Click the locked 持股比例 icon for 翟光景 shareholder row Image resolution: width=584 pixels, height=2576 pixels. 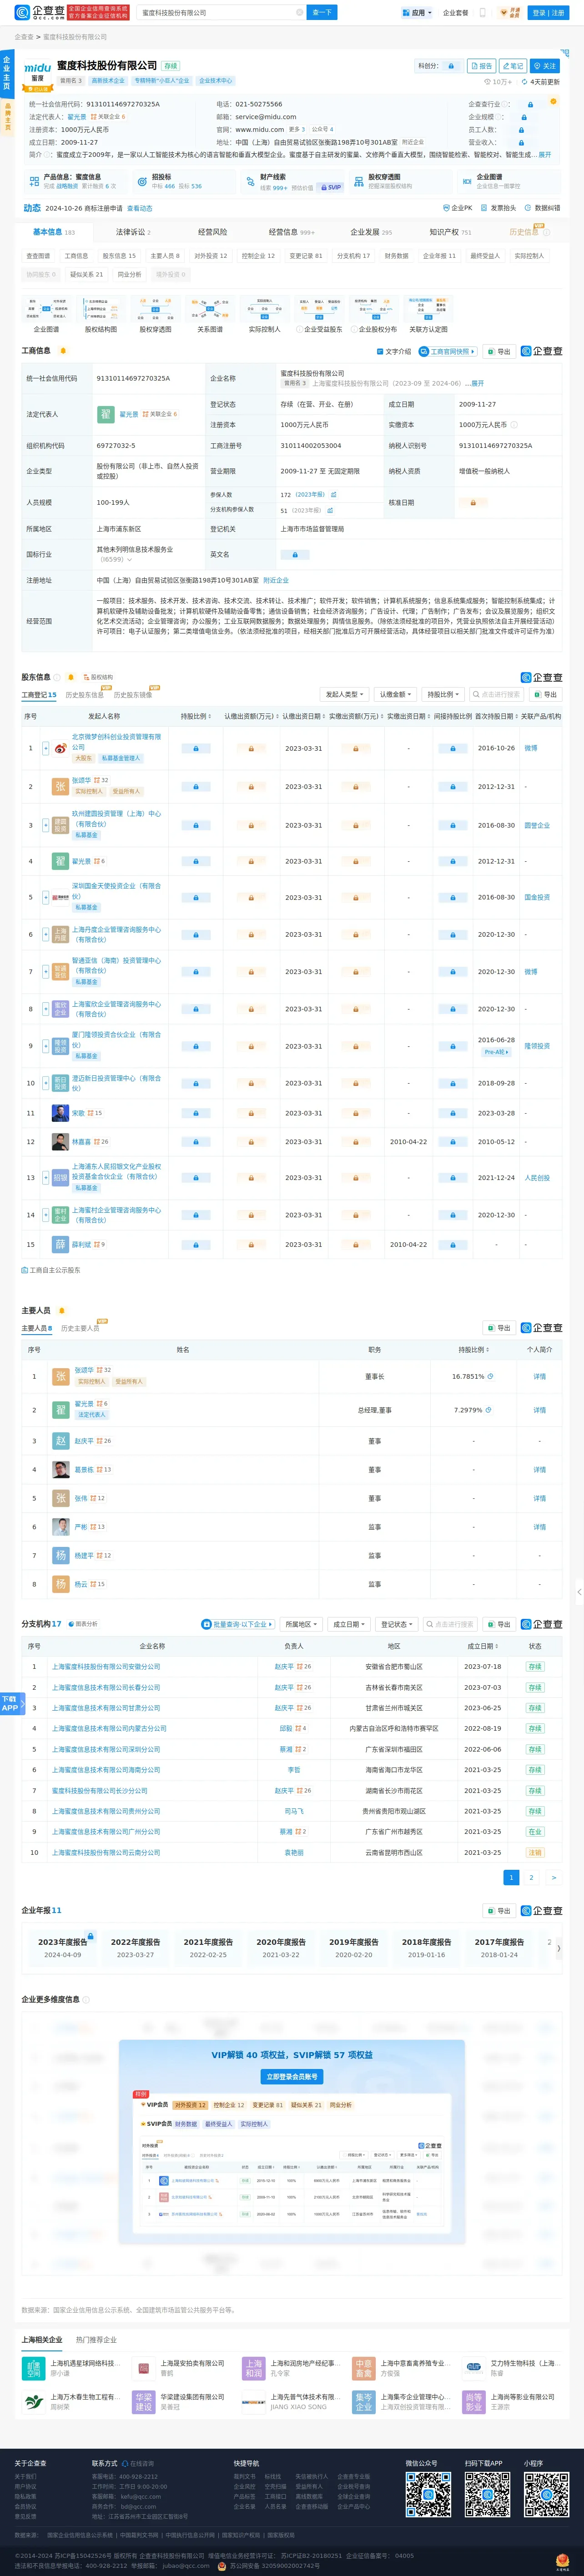(x=195, y=861)
